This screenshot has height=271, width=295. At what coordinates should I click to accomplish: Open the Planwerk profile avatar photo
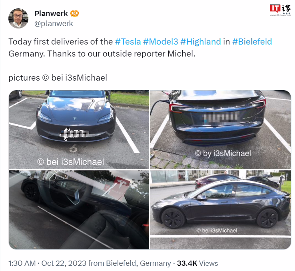click(x=18, y=18)
